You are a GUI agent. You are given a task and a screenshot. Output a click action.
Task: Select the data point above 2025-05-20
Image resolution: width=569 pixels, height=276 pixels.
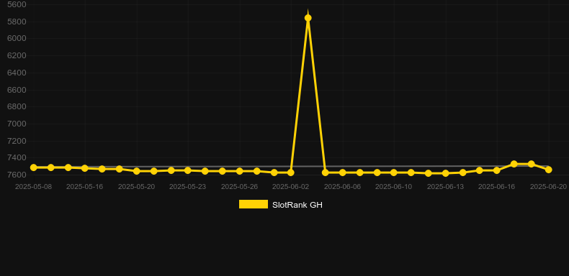(137, 171)
